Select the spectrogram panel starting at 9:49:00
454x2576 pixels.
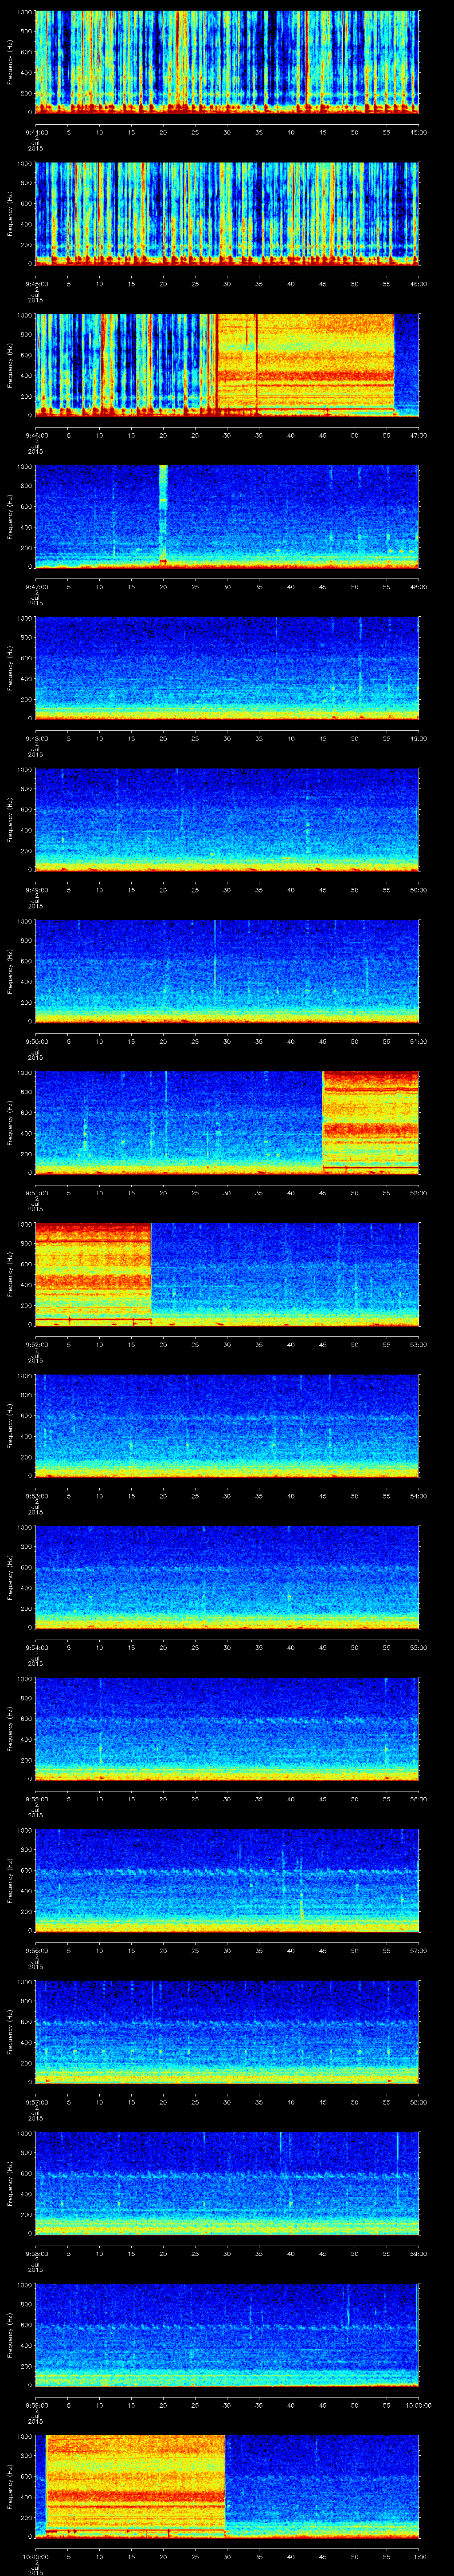click(227, 819)
